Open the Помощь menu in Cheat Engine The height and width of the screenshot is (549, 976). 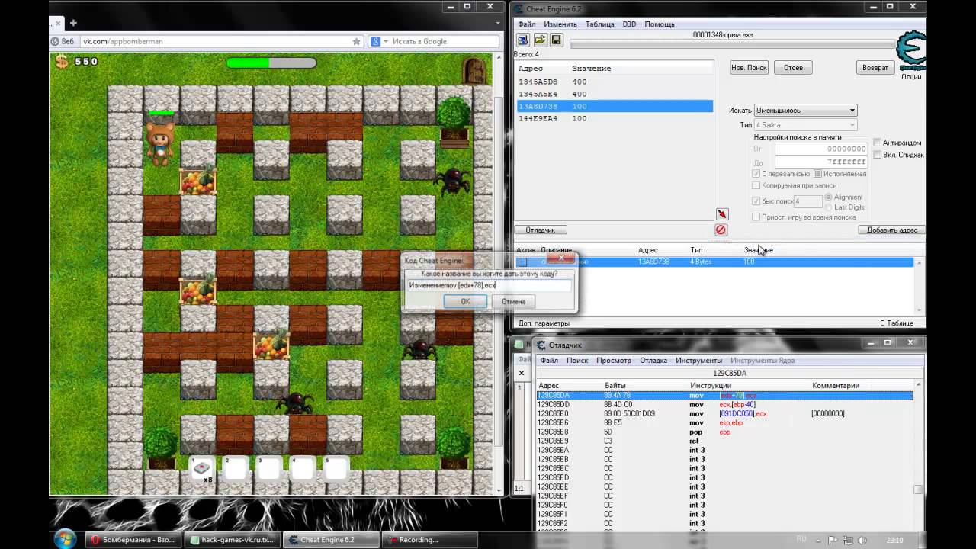pos(660,24)
